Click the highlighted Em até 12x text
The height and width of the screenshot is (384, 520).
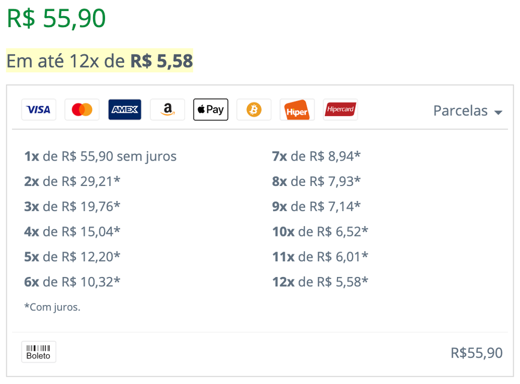[99, 61]
